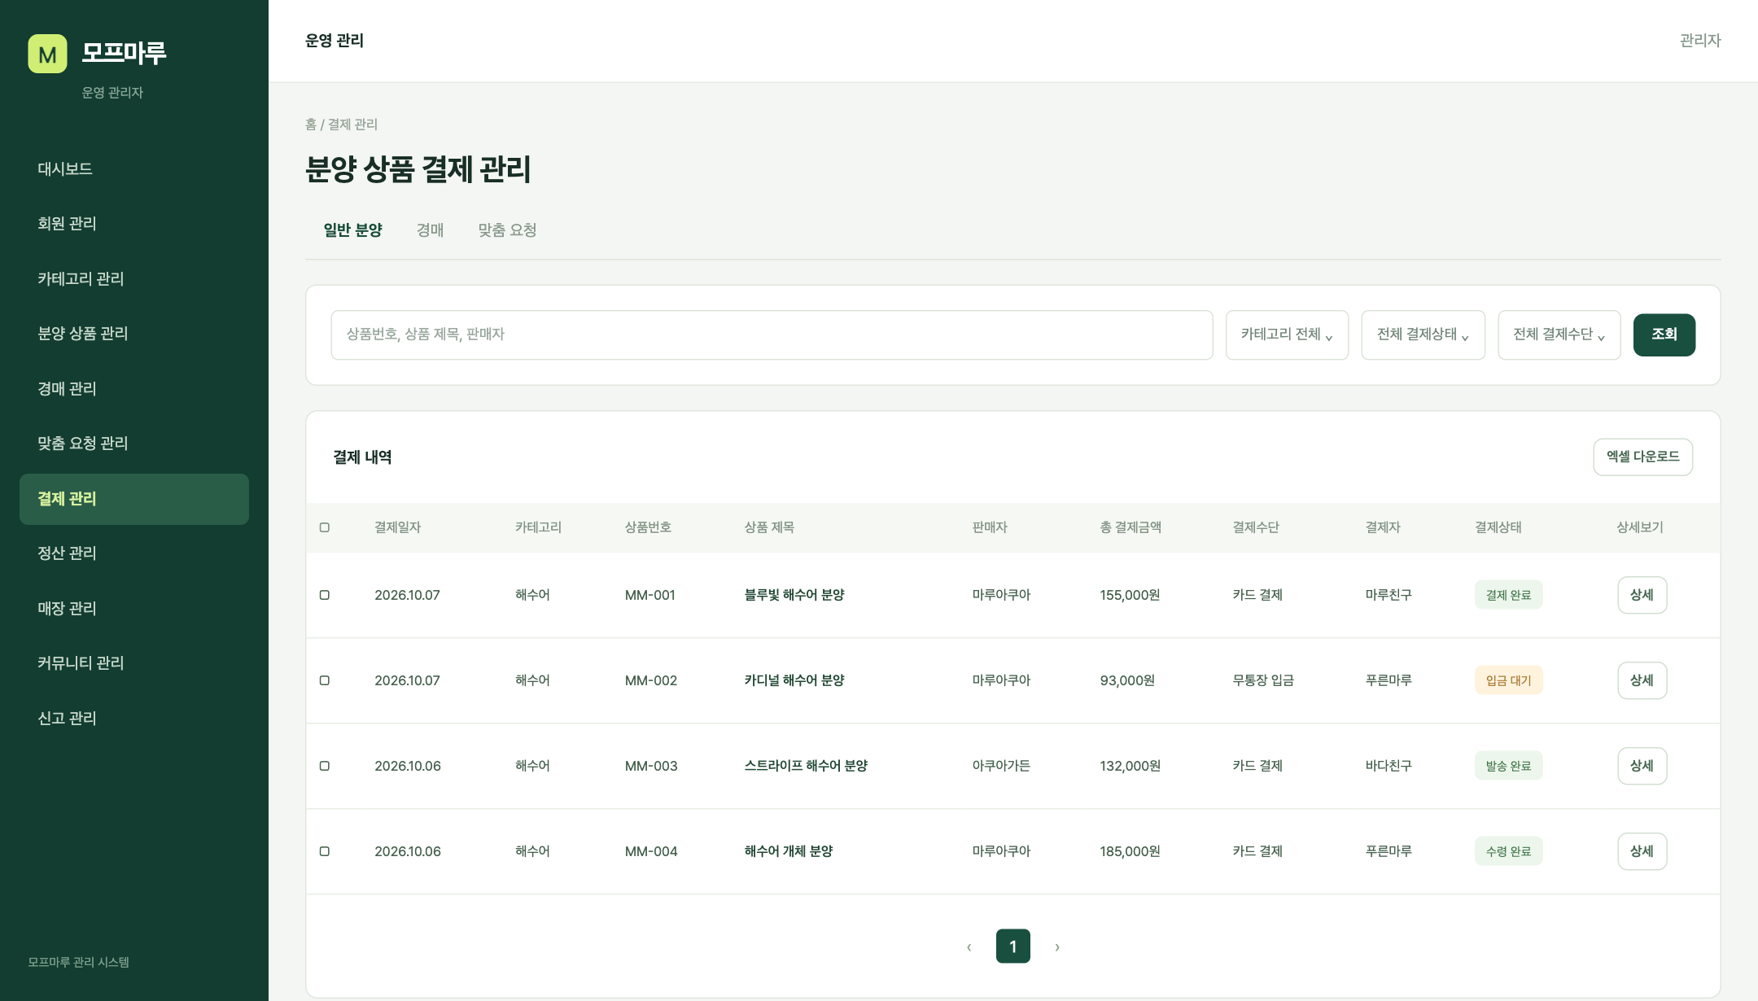Click the 블루빛 해수어 분양 product title
The image size is (1758, 1001).
[x=794, y=595]
